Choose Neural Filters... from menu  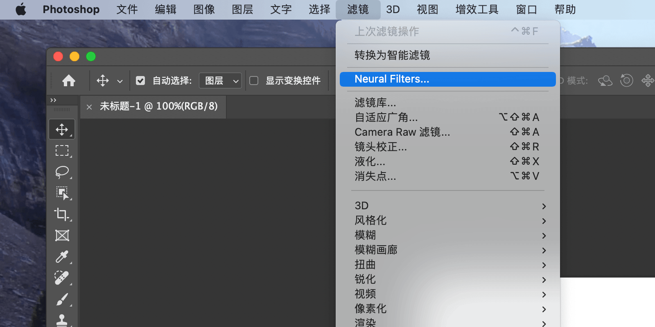tap(448, 79)
